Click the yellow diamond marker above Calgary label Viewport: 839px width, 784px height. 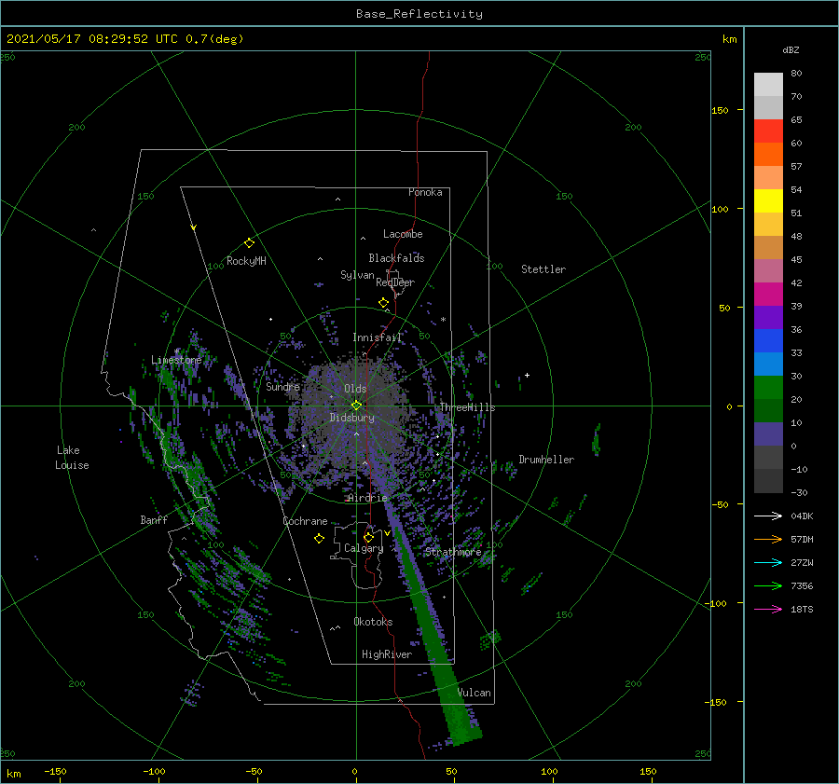[x=368, y=537]
